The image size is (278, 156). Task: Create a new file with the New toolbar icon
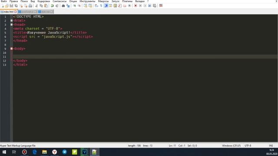coord(3,6)
